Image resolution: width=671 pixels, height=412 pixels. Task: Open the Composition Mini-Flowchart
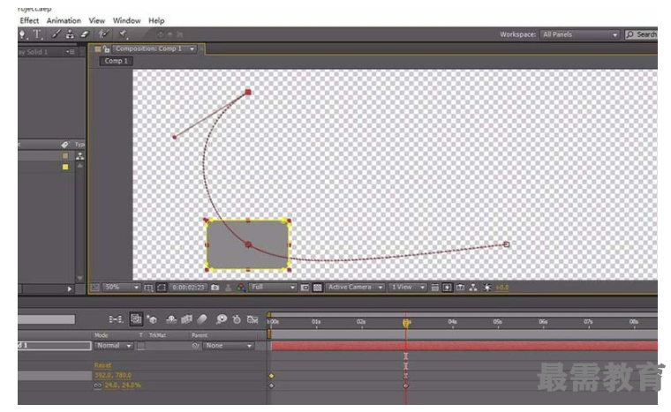(116, 319)
